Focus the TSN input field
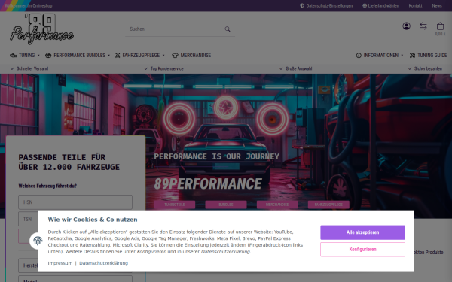Image resolution: width=452 pixels, height=282 pixels. pos(28,219)
